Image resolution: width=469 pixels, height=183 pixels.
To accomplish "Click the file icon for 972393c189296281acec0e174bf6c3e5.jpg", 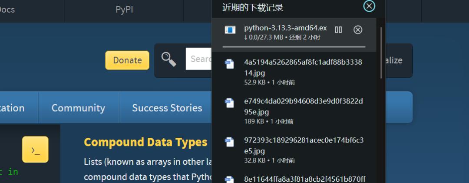I will point(229,142).
